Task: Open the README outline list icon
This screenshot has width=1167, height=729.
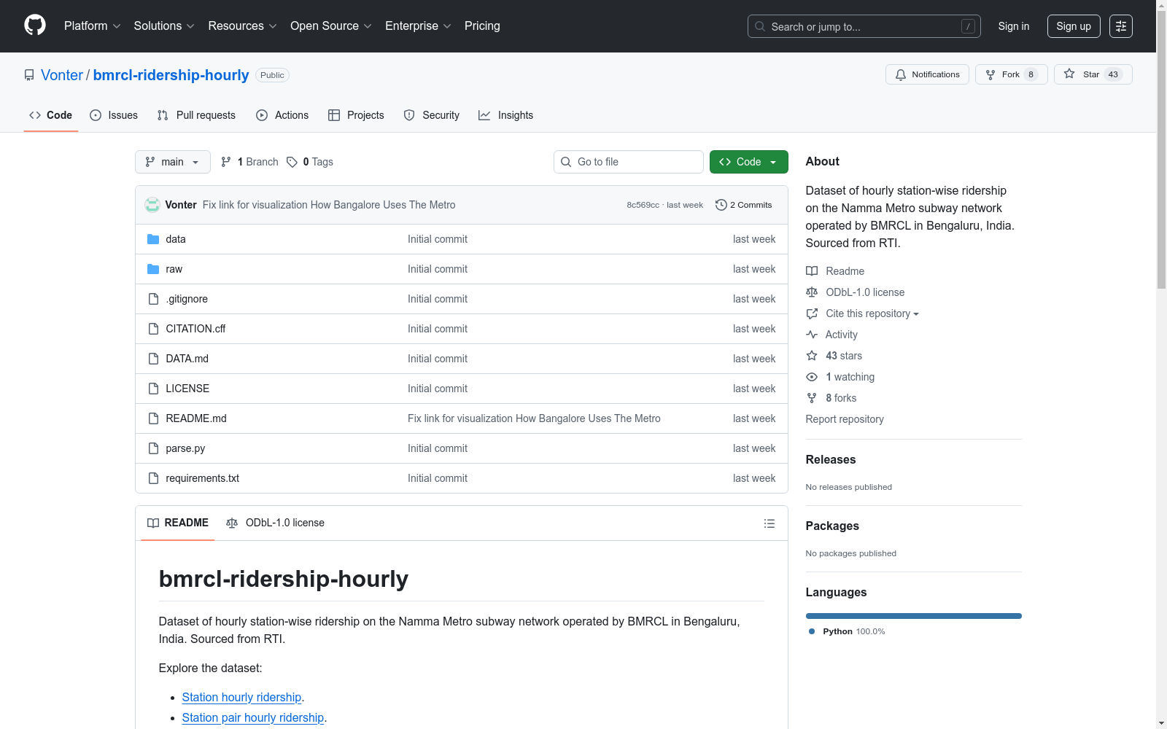Action: click(769, 523)
